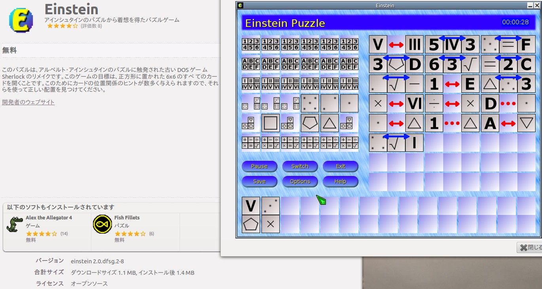
Task: Click the Fish Fillets star rating
Action: tap(130, 234)
